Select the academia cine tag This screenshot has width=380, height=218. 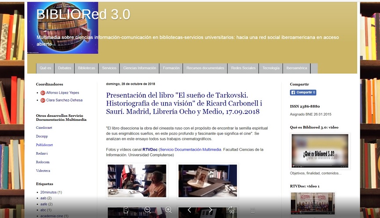tap(52, 216)
